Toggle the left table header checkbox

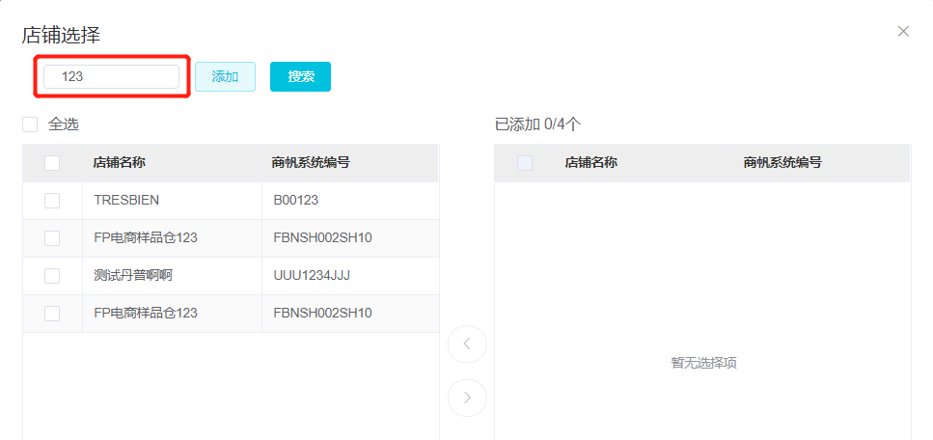click(x=52, y=163)
